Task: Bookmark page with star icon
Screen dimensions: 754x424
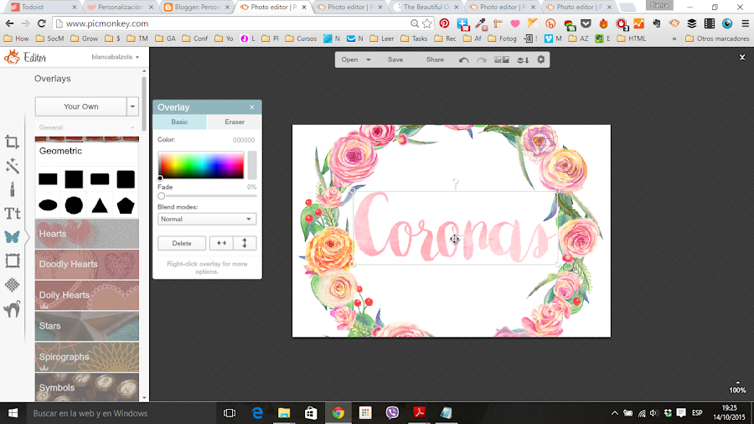Action: point(427,23)
